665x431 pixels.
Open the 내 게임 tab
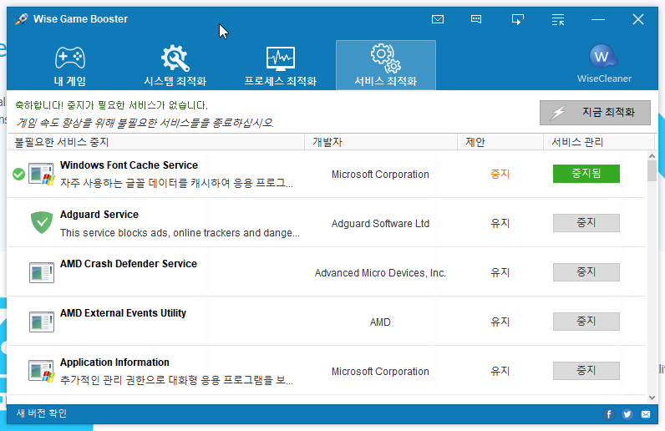tap(70, 65)
